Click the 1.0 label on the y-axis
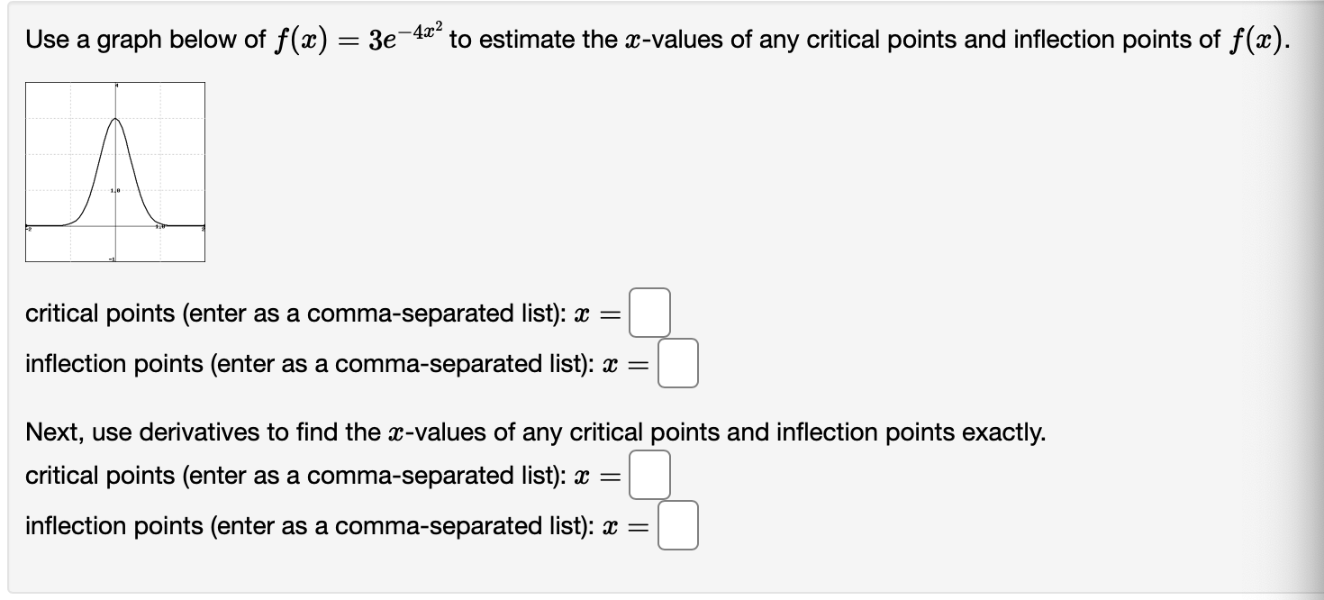The image size is (1324, 600). click(x=113, y=190)
